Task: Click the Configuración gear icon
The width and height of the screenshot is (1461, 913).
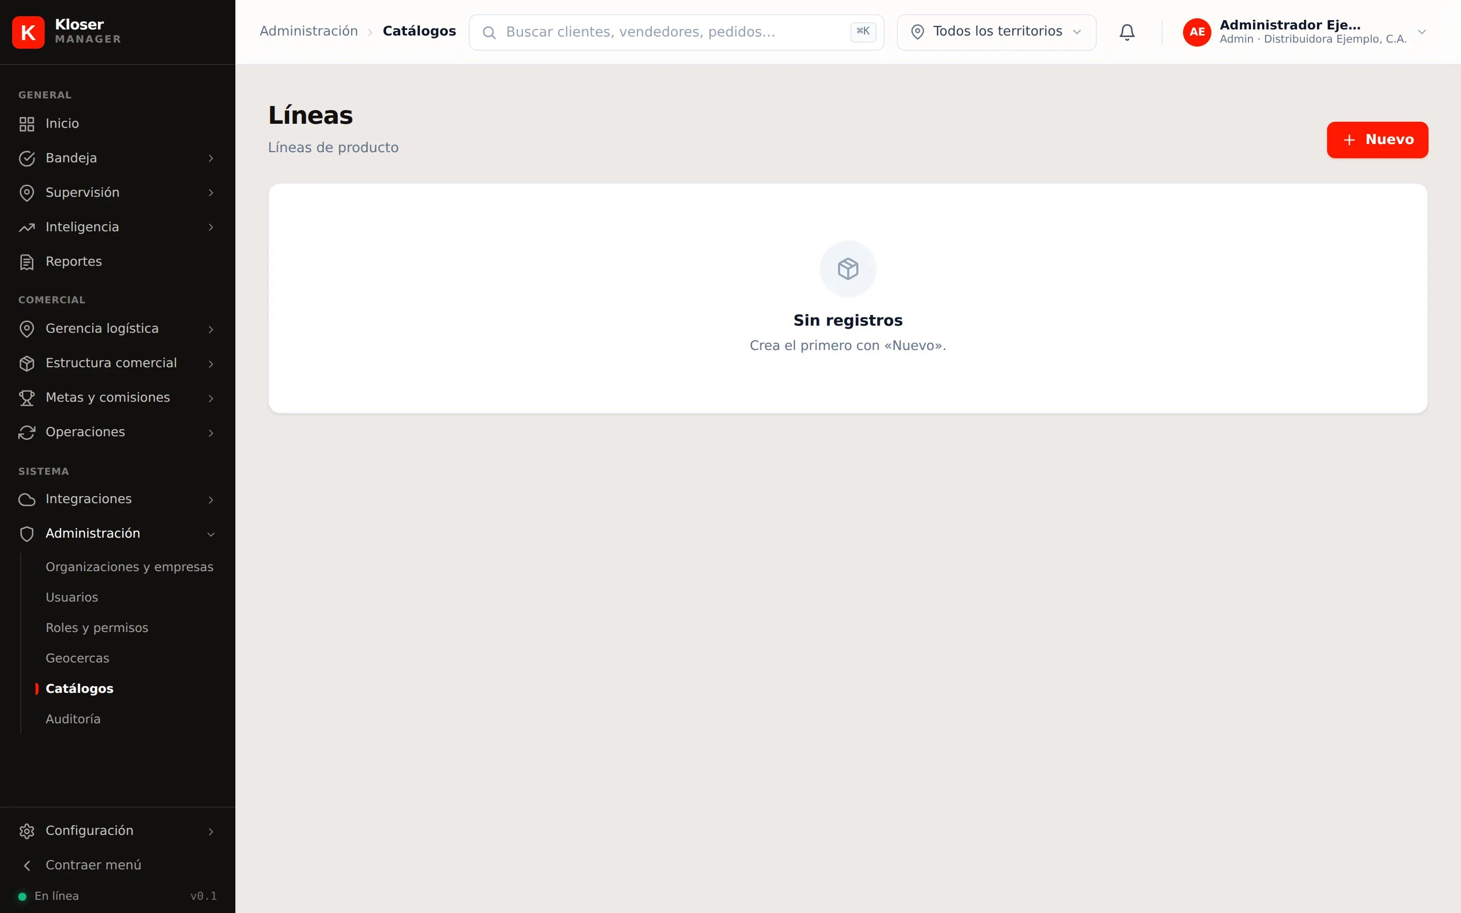Action: pyautogui.click(x=26, y=831)
